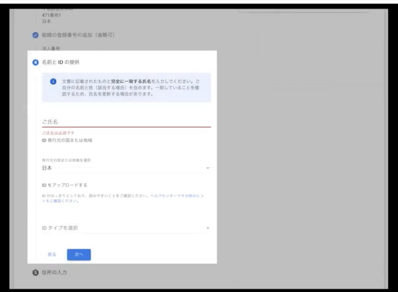Click the completed checkmark beside 組織の登録番号の追加
Screen dimensions: 398x292
(x=36, y=35)
